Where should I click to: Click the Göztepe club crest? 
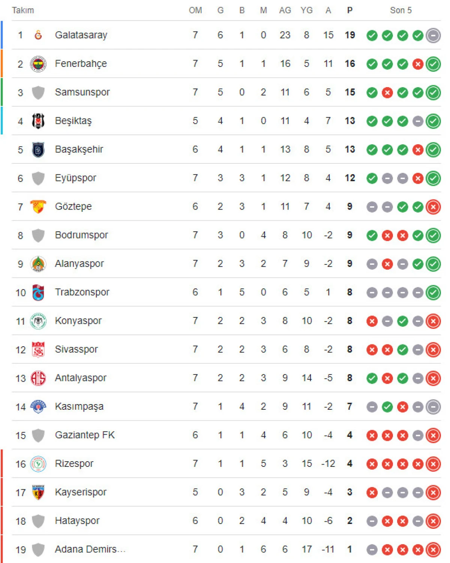pyautogui.click(x=38, y=207)
